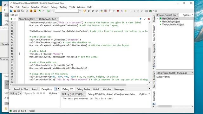This screenshot has width=203, height=114.
Task: Open the MainDialogClass scope dropdown
Action: point(28,19)
